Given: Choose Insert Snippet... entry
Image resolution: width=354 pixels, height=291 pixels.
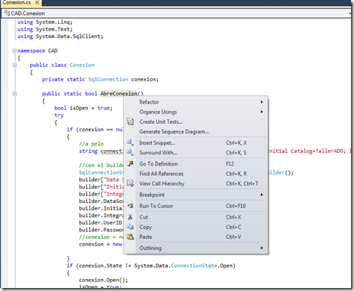Looking at the screenshot, I should (x=196, y=143).
